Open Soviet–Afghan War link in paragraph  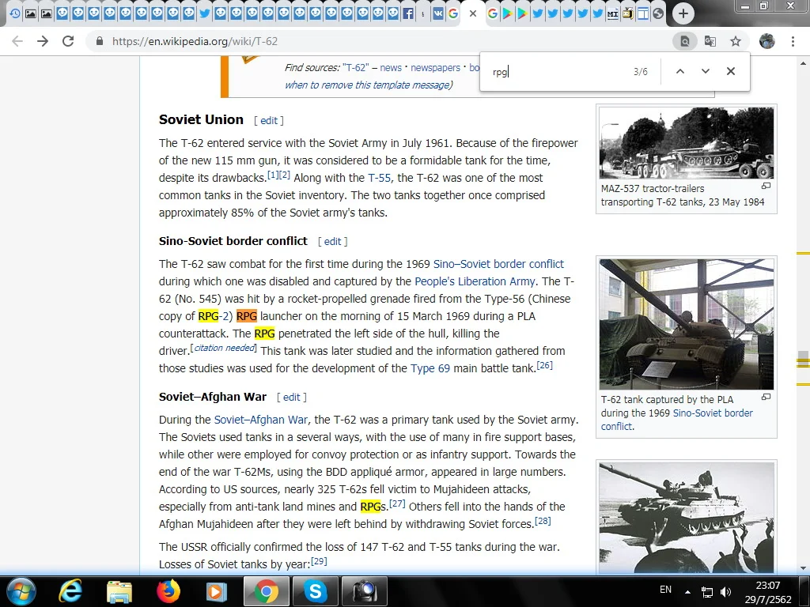pyautogui.click(x=261, y=420)
